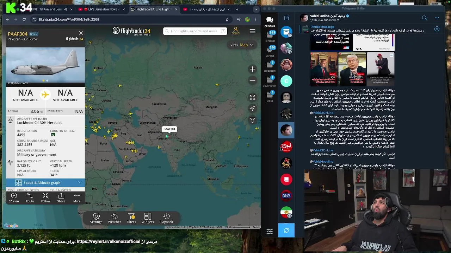Expand the Speed & Altitude graph section
The width and height of the screenshot is (451, 253).
(45, 183)
